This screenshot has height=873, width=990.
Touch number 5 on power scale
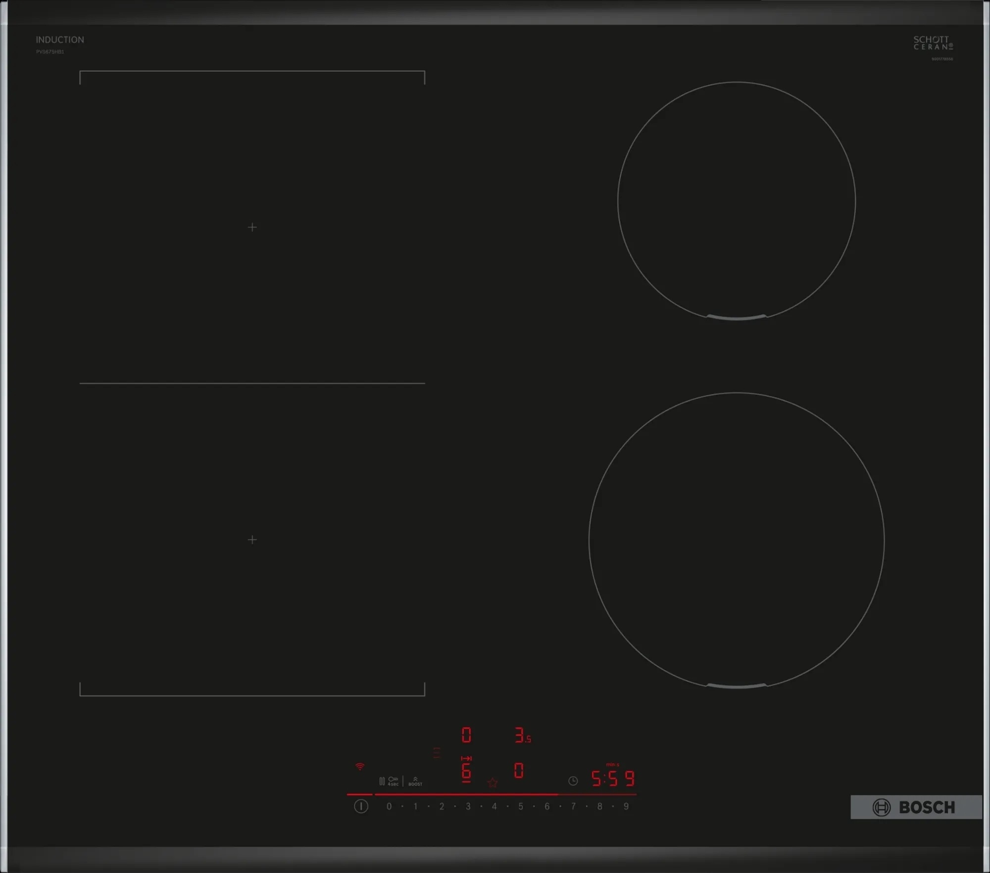pos(521,806)
